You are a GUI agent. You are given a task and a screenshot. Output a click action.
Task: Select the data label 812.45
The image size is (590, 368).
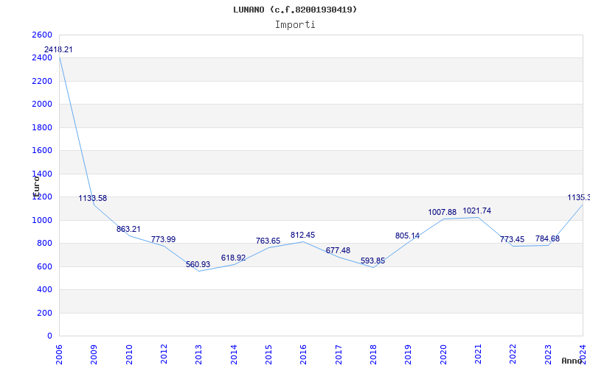[302, 236]
